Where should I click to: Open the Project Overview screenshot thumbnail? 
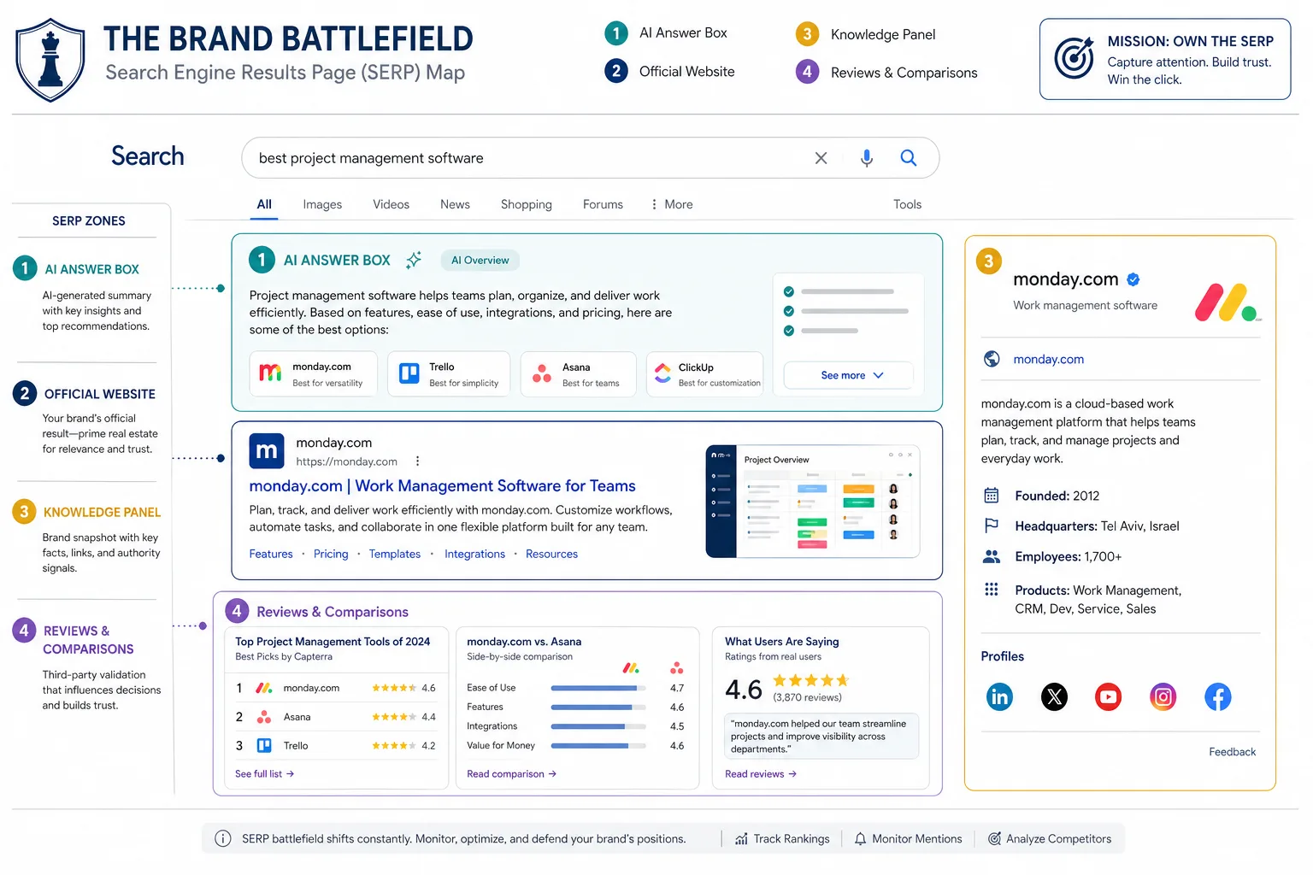pyautogui.click(x=813, y=502)
